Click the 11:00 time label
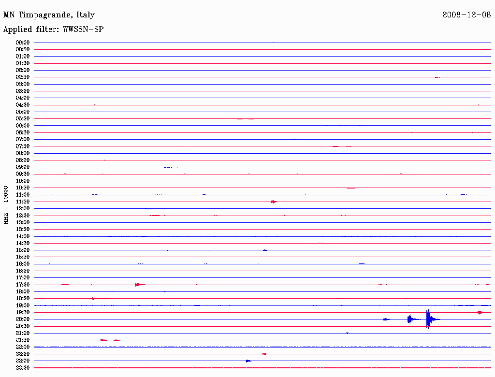The image size is (495, 377). pos(23,195)
